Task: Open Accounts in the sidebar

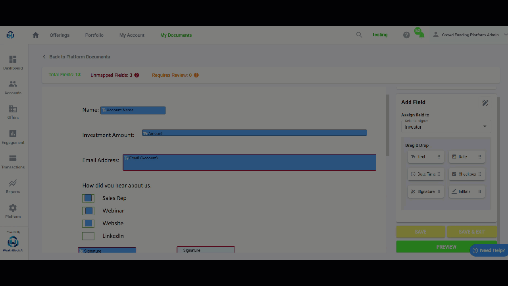Action: click(13, 87)
